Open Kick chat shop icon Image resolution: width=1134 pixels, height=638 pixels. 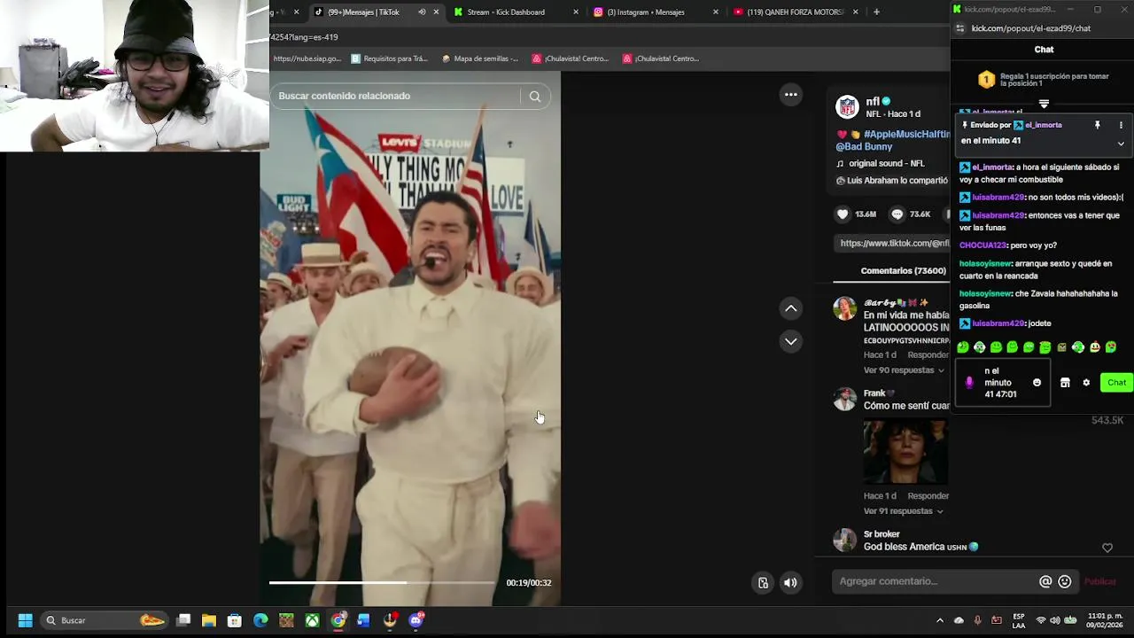point(1065,383)
